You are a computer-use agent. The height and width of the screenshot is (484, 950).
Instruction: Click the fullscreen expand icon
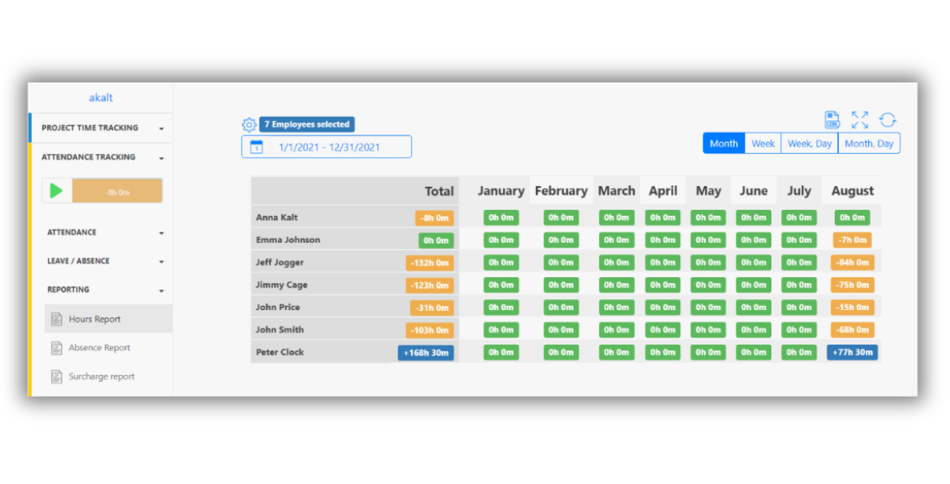point(859,120)
